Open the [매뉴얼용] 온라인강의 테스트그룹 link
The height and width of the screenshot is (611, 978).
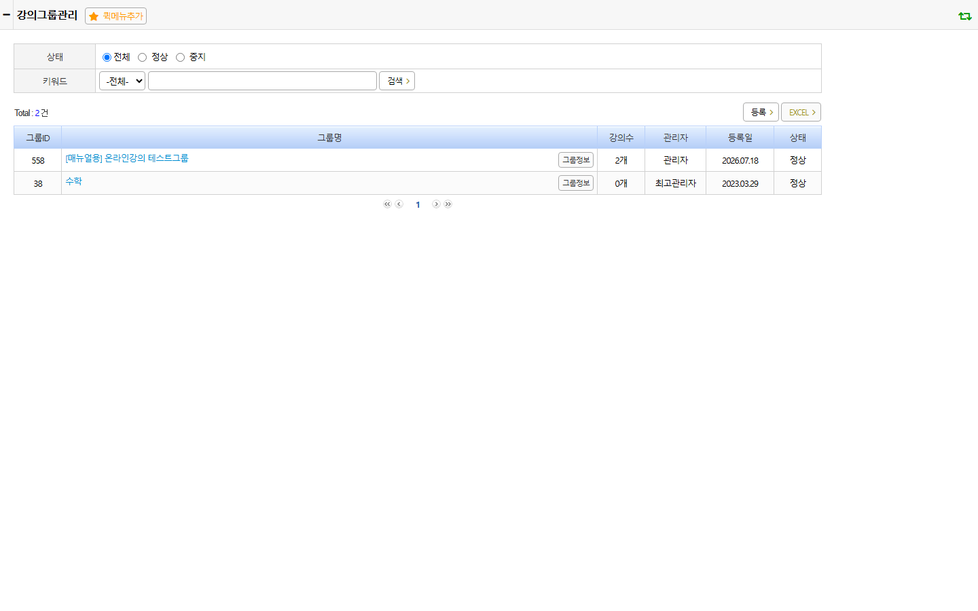(127, 158)
